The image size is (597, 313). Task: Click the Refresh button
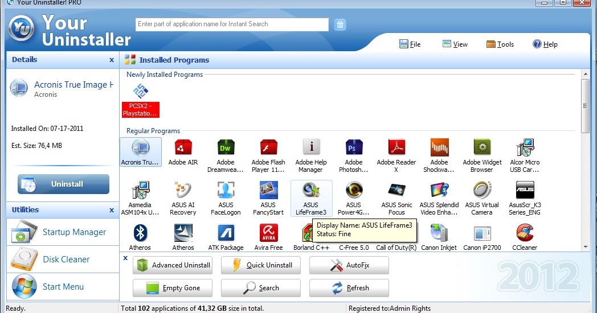pos(349,288)
